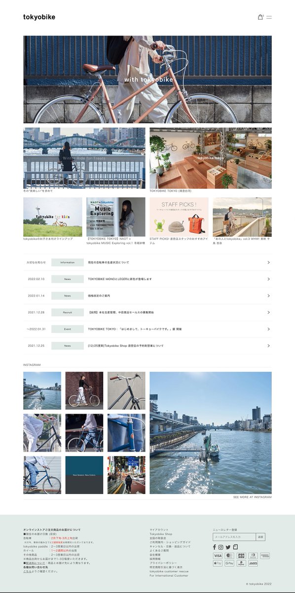Open the TOKYOBIKE MONO and LEGER new color news
295x593 pixels.
[120, 279]
